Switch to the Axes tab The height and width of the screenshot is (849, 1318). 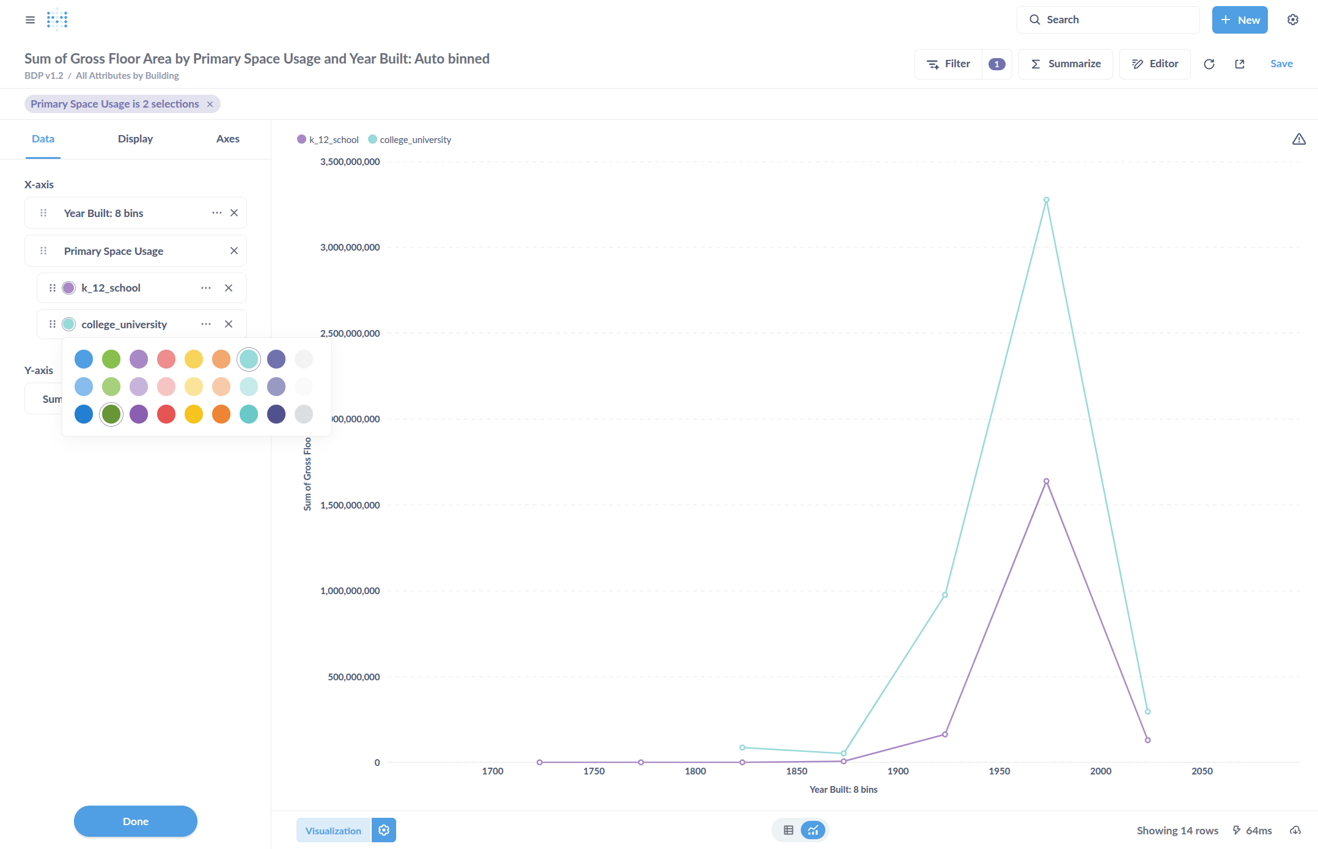click(227, 139)
